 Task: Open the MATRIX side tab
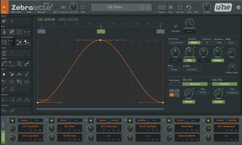pos(3,137)
